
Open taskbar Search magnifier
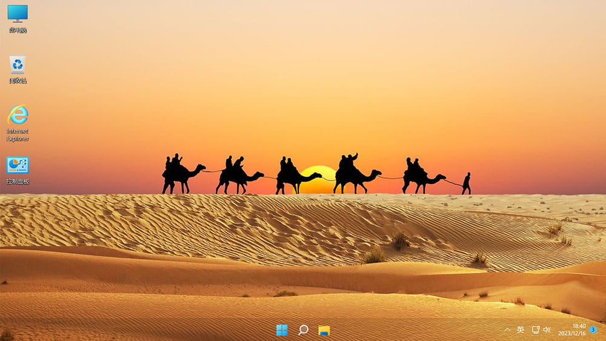pos(303,330)
